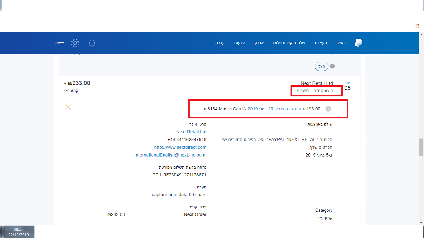
Task: Click the שולם באמצעות heading
Action: [x=320, y=124]
